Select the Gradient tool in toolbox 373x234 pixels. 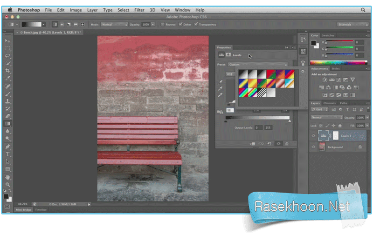pyautogui.click(x=7, y=123)
